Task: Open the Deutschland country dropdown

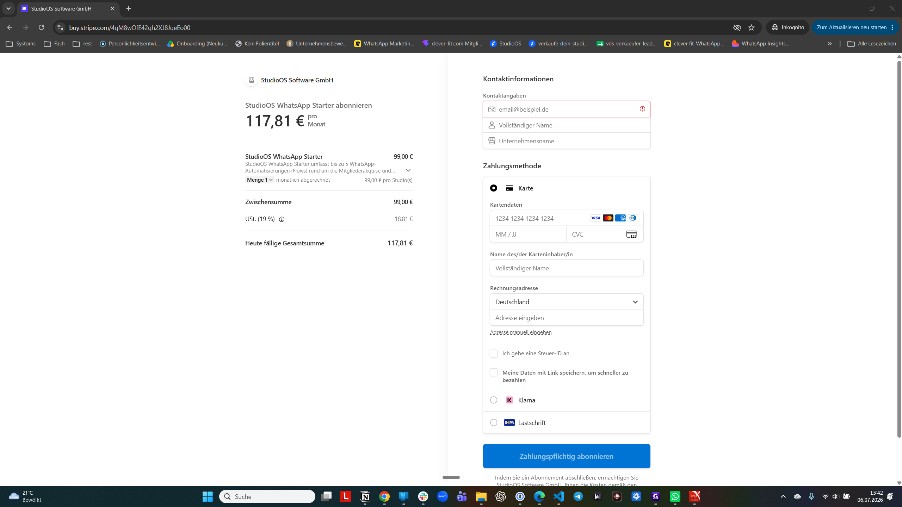Action: pyautogui.click(x=567, y=302)
